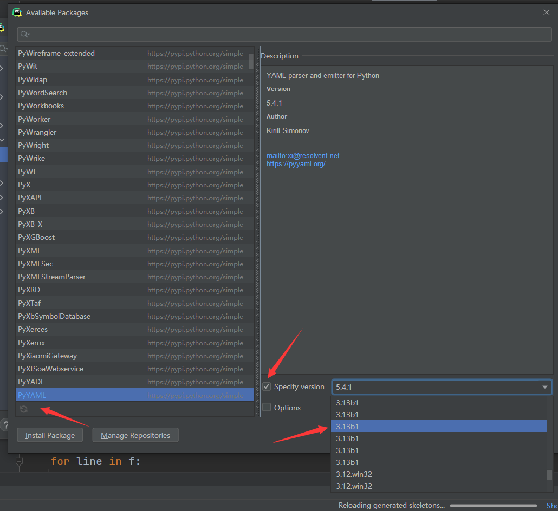The height and width of the screenshot is (511, 558).
Task: Click the skeletons reloading progress bar
Action: (492, 505)
